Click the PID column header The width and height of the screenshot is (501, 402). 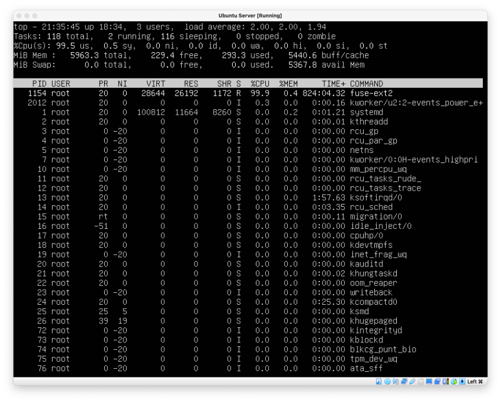40,83
